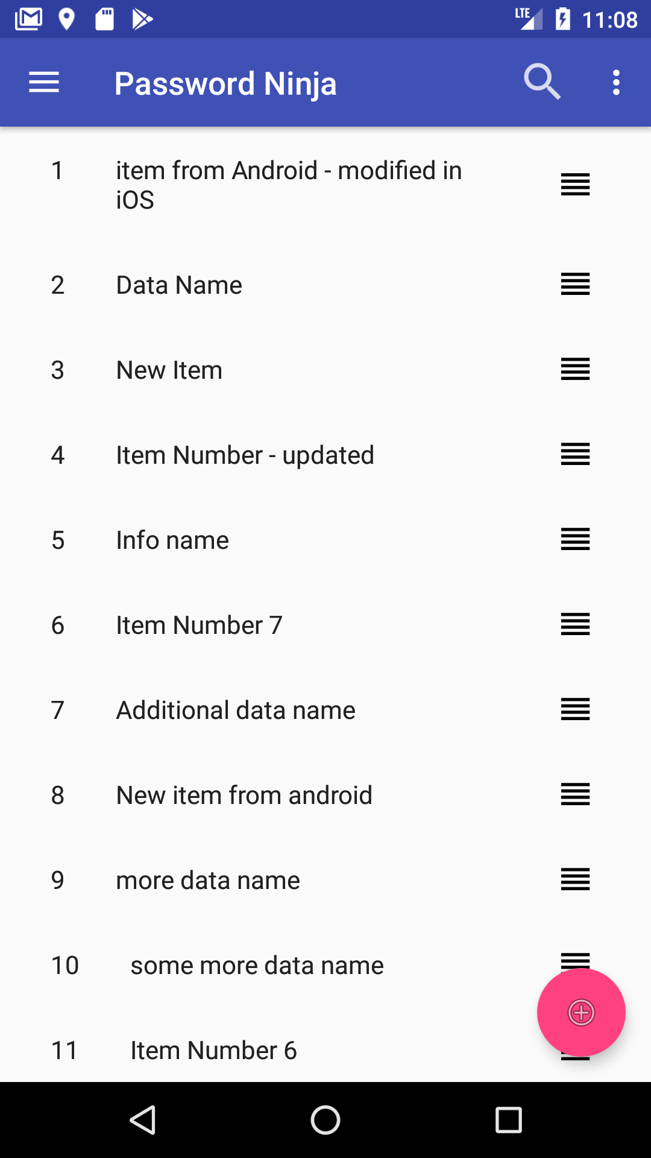The image size is (651, 1158).
Task: Tap reorder handle for Additional data name
Action: click(x=575, y=709)
